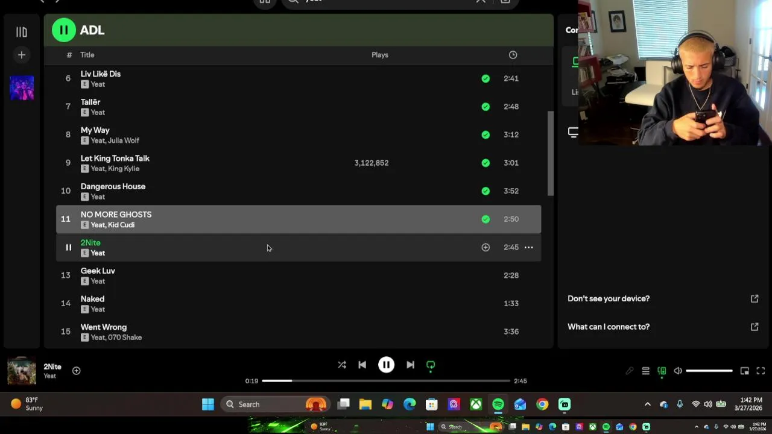Image resolution: width=772 pixels, height=434 pixels.
Task: Open the lyrics microphone icon
Action: click(x=630, y=371)
